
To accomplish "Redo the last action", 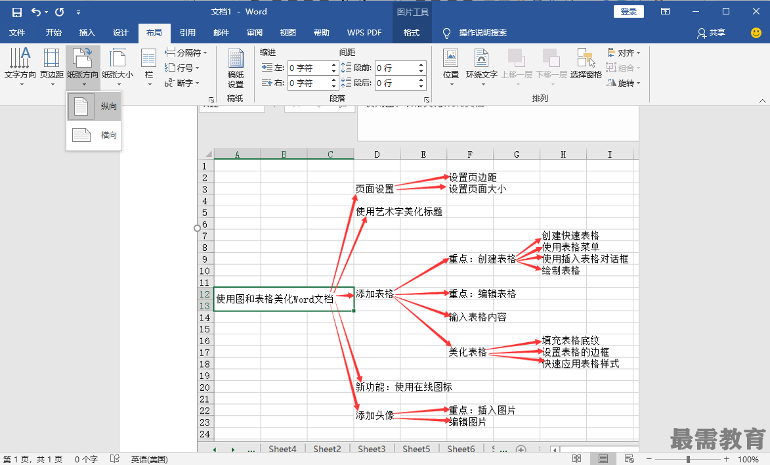I will pyautogui.click(x=60, y=12).
